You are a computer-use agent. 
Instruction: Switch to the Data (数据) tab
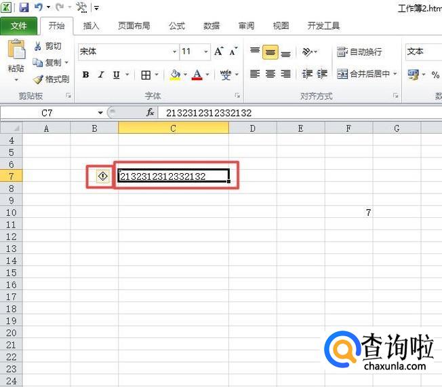tap(212, 26)
